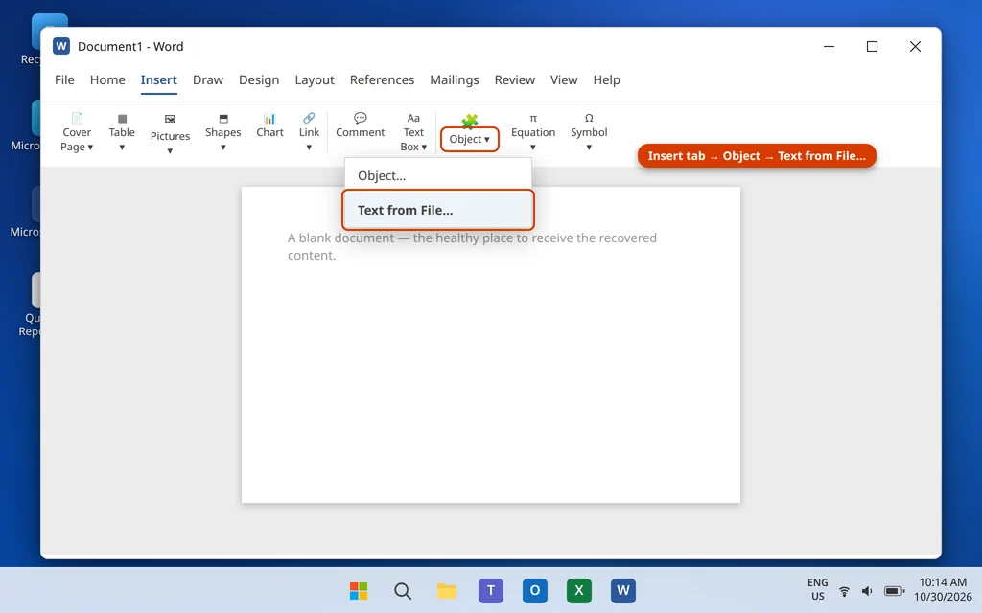Open the References tab
982x613 pixels.
pos(382,80)
